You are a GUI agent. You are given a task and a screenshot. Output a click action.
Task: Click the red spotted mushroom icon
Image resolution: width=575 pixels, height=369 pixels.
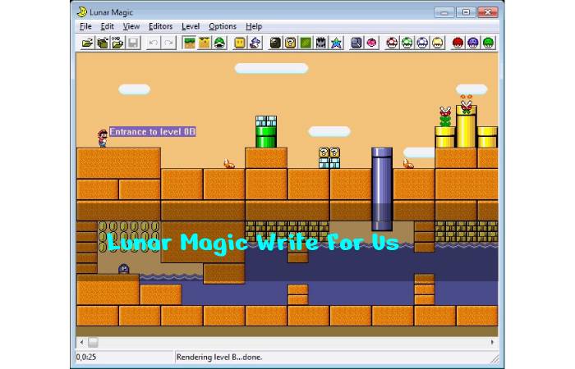pos(392,43)
